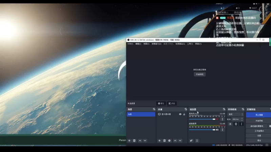Open the Edit menu 编辑(E)

(x=138, y=44)
